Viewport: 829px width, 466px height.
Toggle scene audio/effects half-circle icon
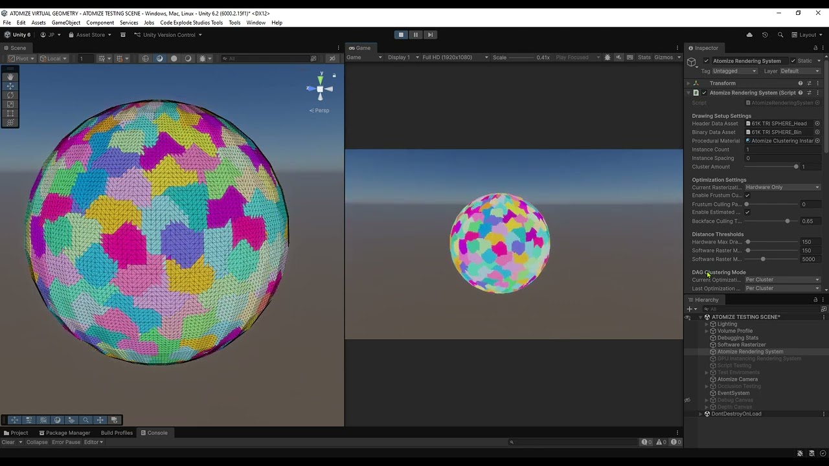tap(188, 58)
